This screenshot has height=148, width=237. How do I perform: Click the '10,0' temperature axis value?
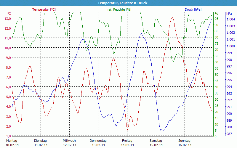click(x=8, y=48)
